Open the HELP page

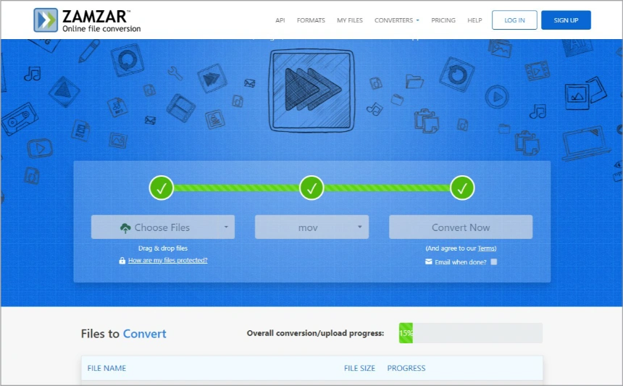point(474,20)
